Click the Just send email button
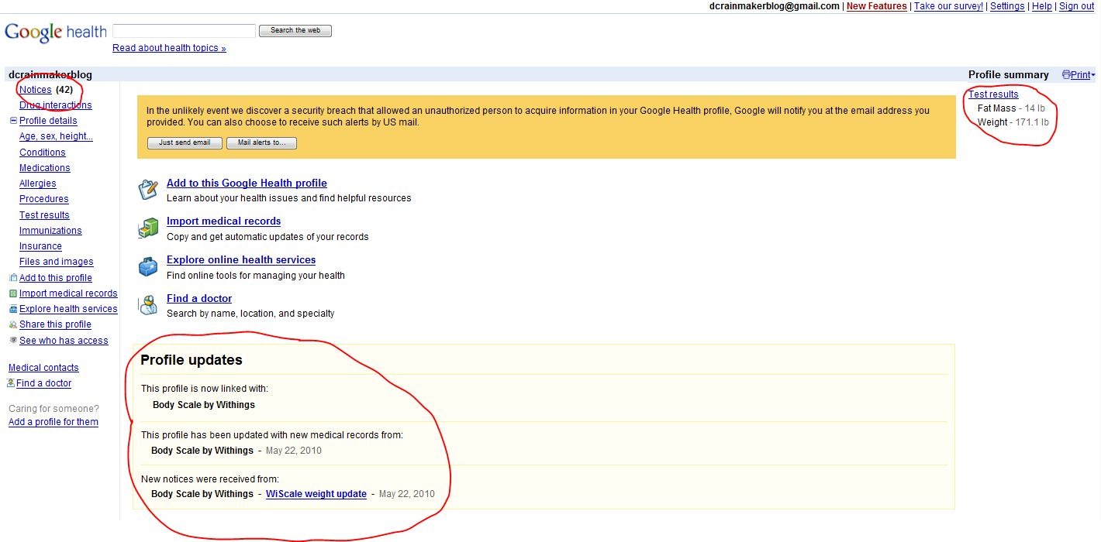The image size is (1101, 542). click(185, 143)
